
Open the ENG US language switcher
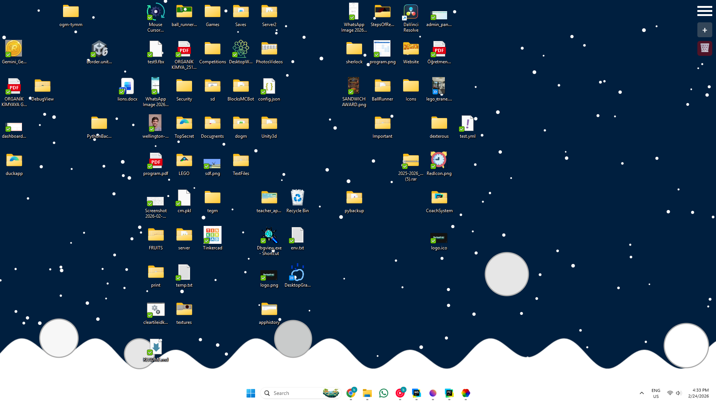pyautogui.click(x=656, y=393)
